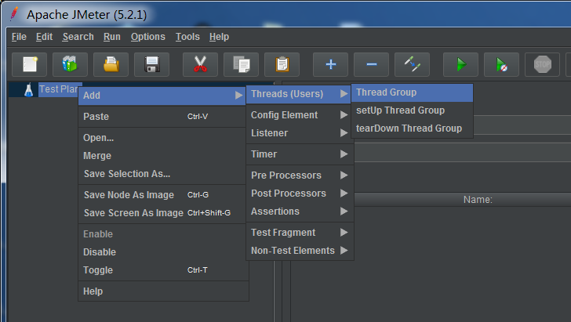Save the plan with the floppy disk icon
This screenshot has width=571, height=322.
(152, 64)
